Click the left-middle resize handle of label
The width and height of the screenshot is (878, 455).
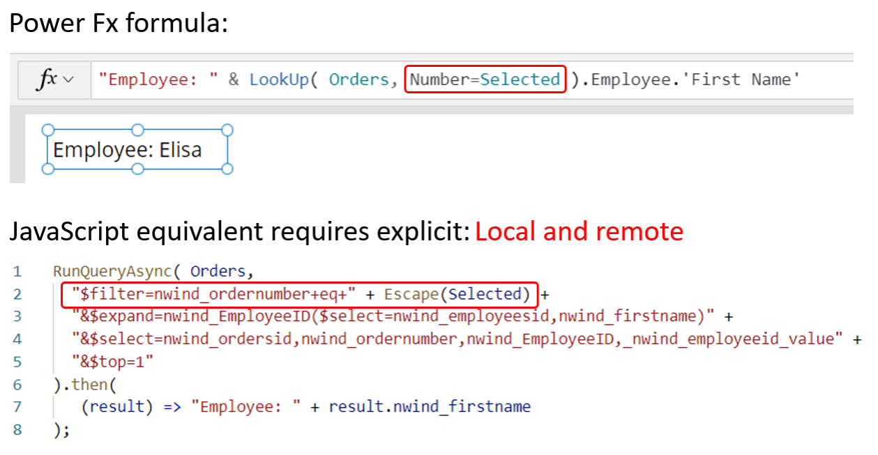(x=48, y=150)
